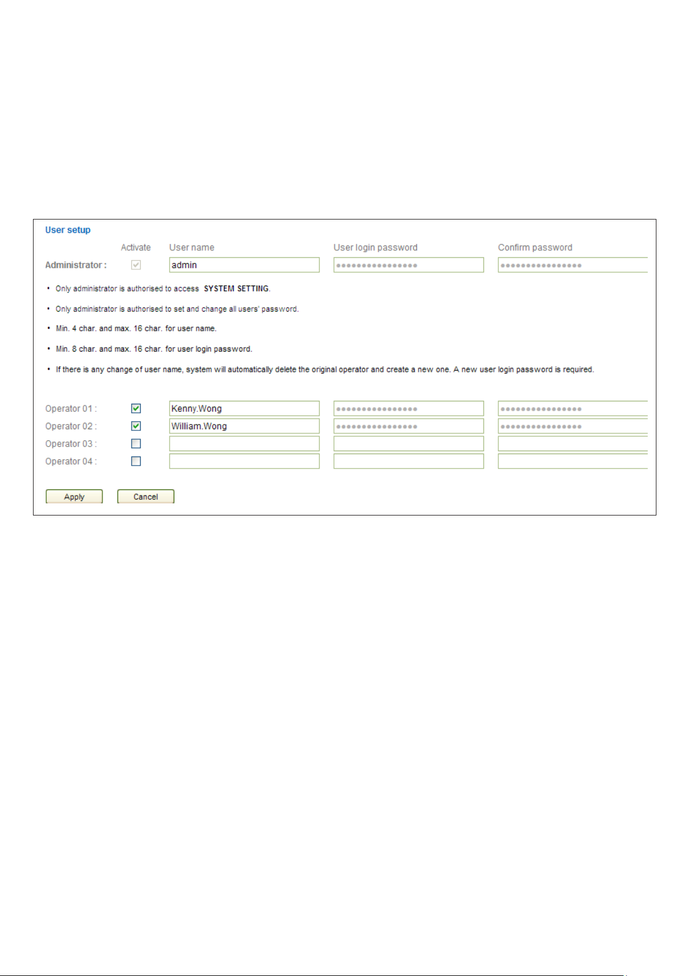Click the Operator 04 confirm password field
This screenshot has width=690, height=976.
(x=573, y=461)
